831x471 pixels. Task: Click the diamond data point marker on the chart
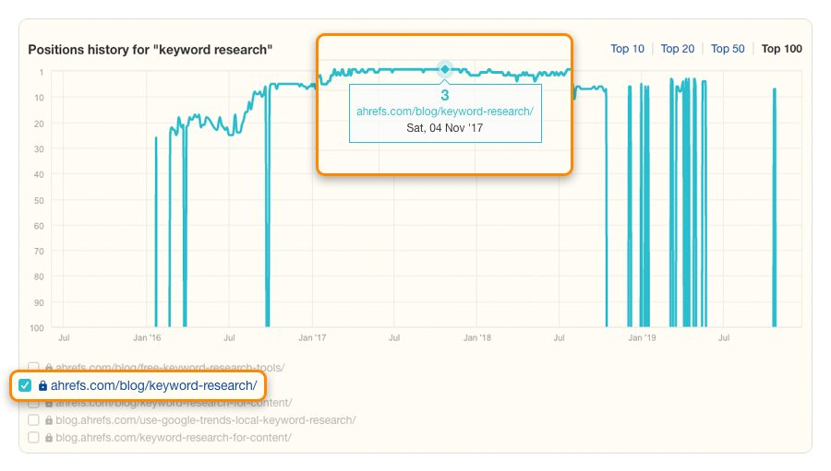(445, 69)
